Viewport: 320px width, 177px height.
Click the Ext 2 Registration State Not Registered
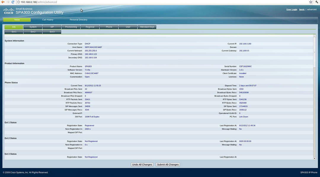pyautogui.click(x=91, y=141)
